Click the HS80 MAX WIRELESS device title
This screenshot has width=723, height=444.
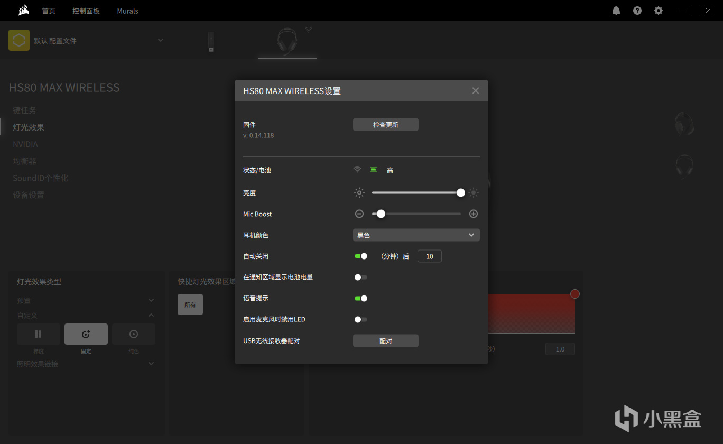point(64,87)
